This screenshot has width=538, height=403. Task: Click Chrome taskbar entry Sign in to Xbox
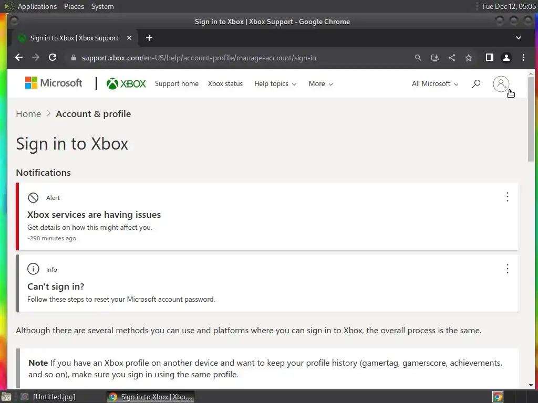click(x=150, y=397)
